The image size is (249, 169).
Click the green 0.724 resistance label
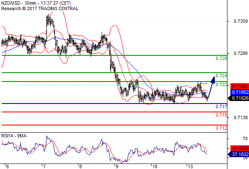221,76
